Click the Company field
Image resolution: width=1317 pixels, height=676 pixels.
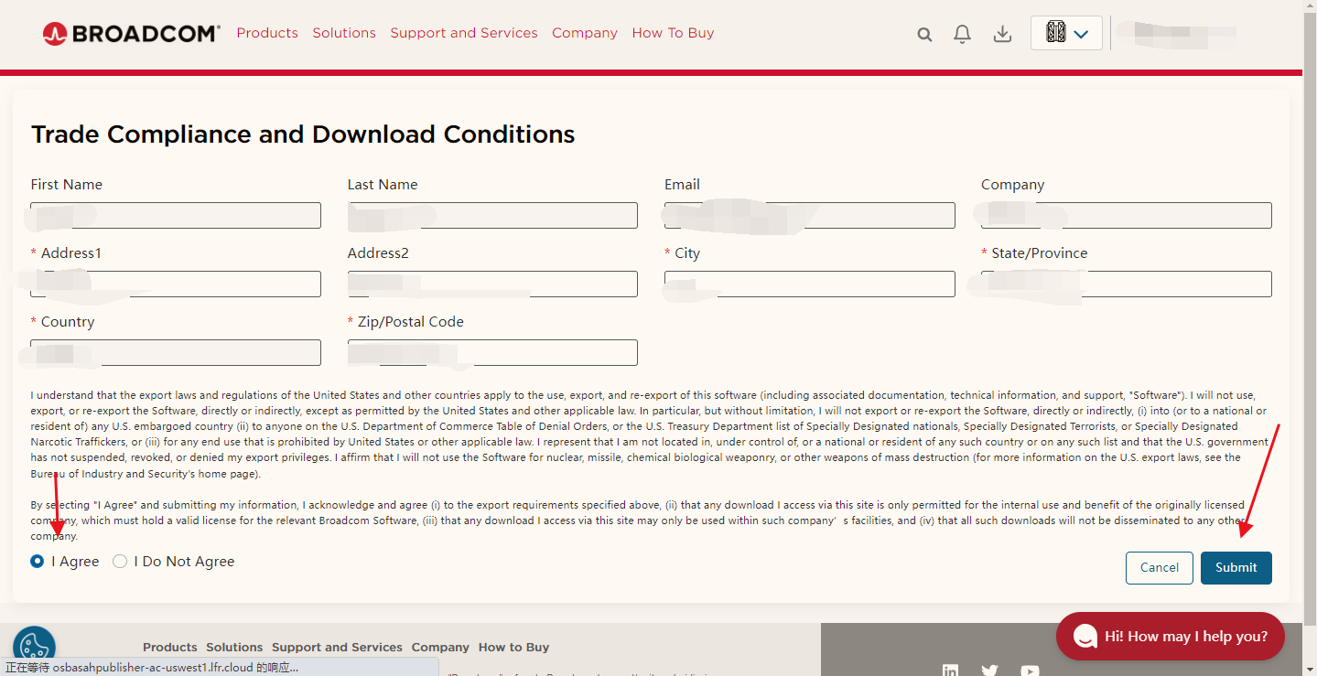(1127, 215)
